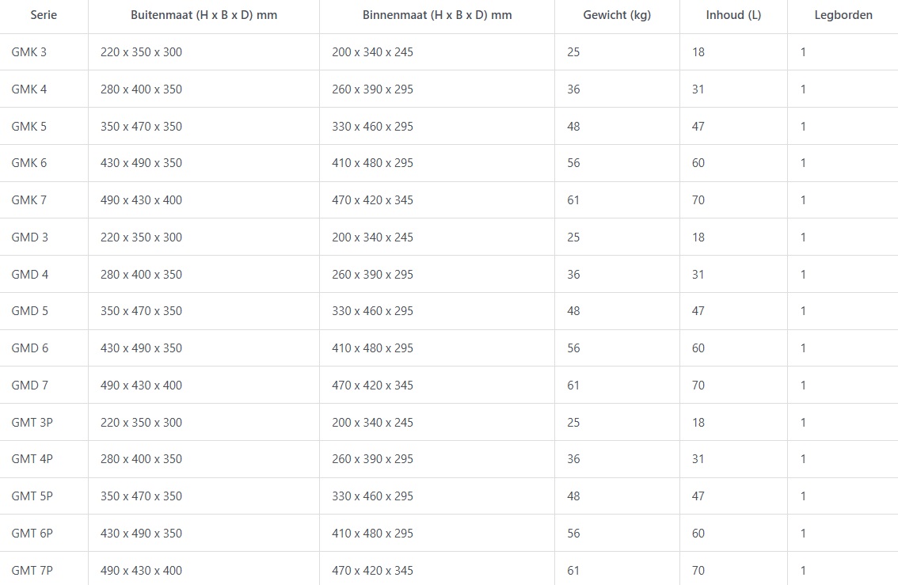Select the Buitenmaat column header

coord(204,15)
